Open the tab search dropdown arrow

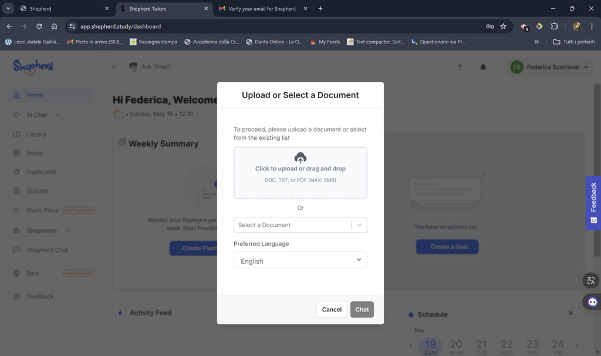(x=8, y=8)
